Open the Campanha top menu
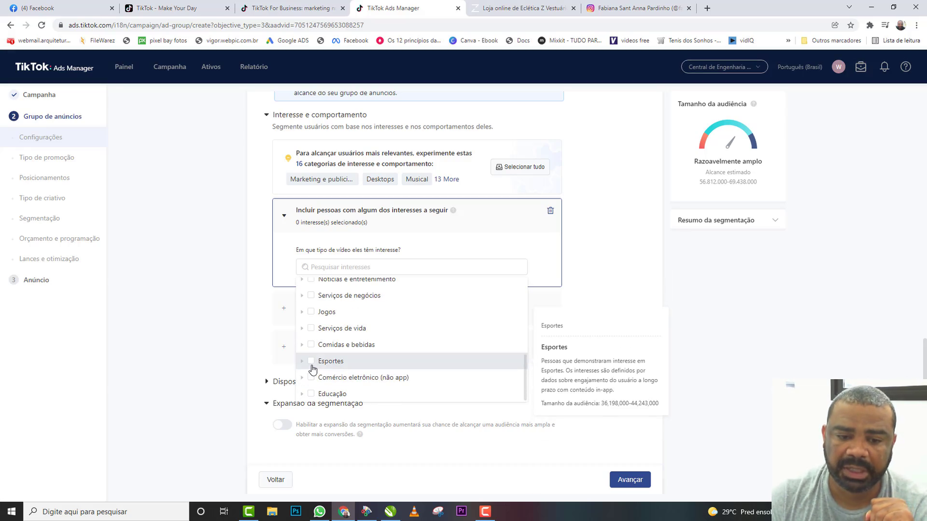The image size is (927, 521). (x=170, y=67)
